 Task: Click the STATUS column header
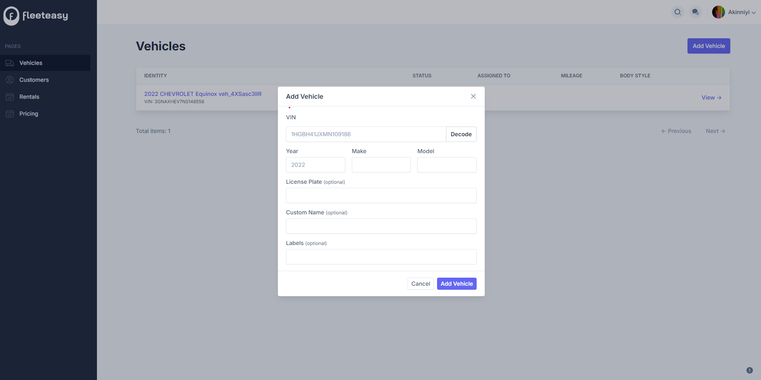(422, 76)
